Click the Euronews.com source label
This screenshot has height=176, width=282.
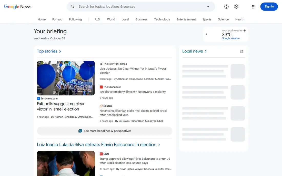49,98
